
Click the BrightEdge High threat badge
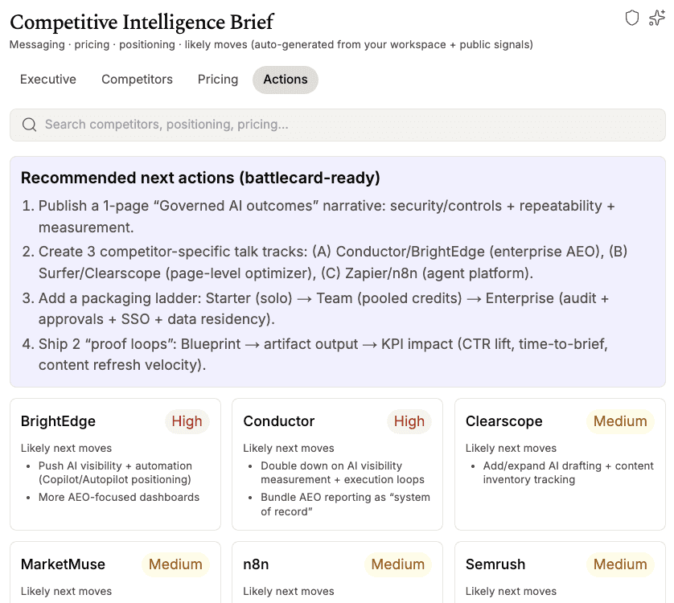187,421
